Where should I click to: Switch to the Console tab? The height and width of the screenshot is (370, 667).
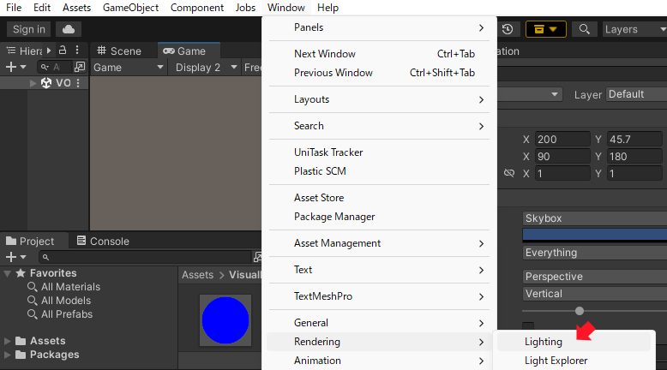(x=103, y=242)
